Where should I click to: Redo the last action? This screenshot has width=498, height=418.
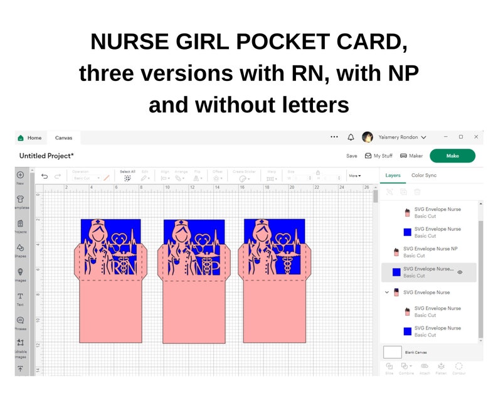tap(58, 176)
